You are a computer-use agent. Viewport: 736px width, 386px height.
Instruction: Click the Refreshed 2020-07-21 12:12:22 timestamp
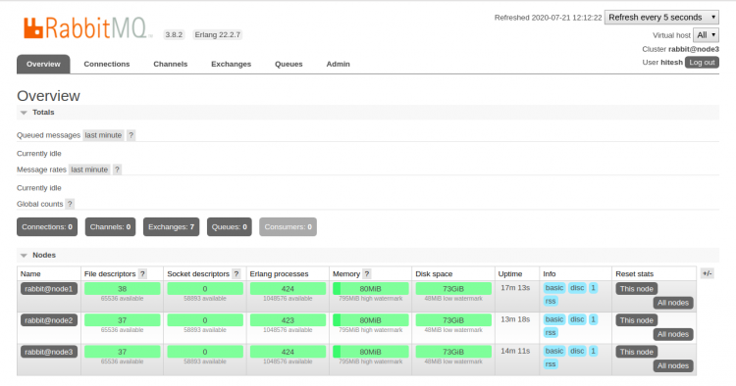tap(548, 18)
